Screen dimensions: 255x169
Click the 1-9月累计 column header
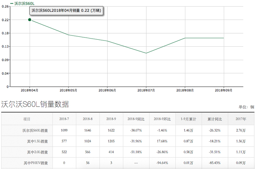click(189, 119)
